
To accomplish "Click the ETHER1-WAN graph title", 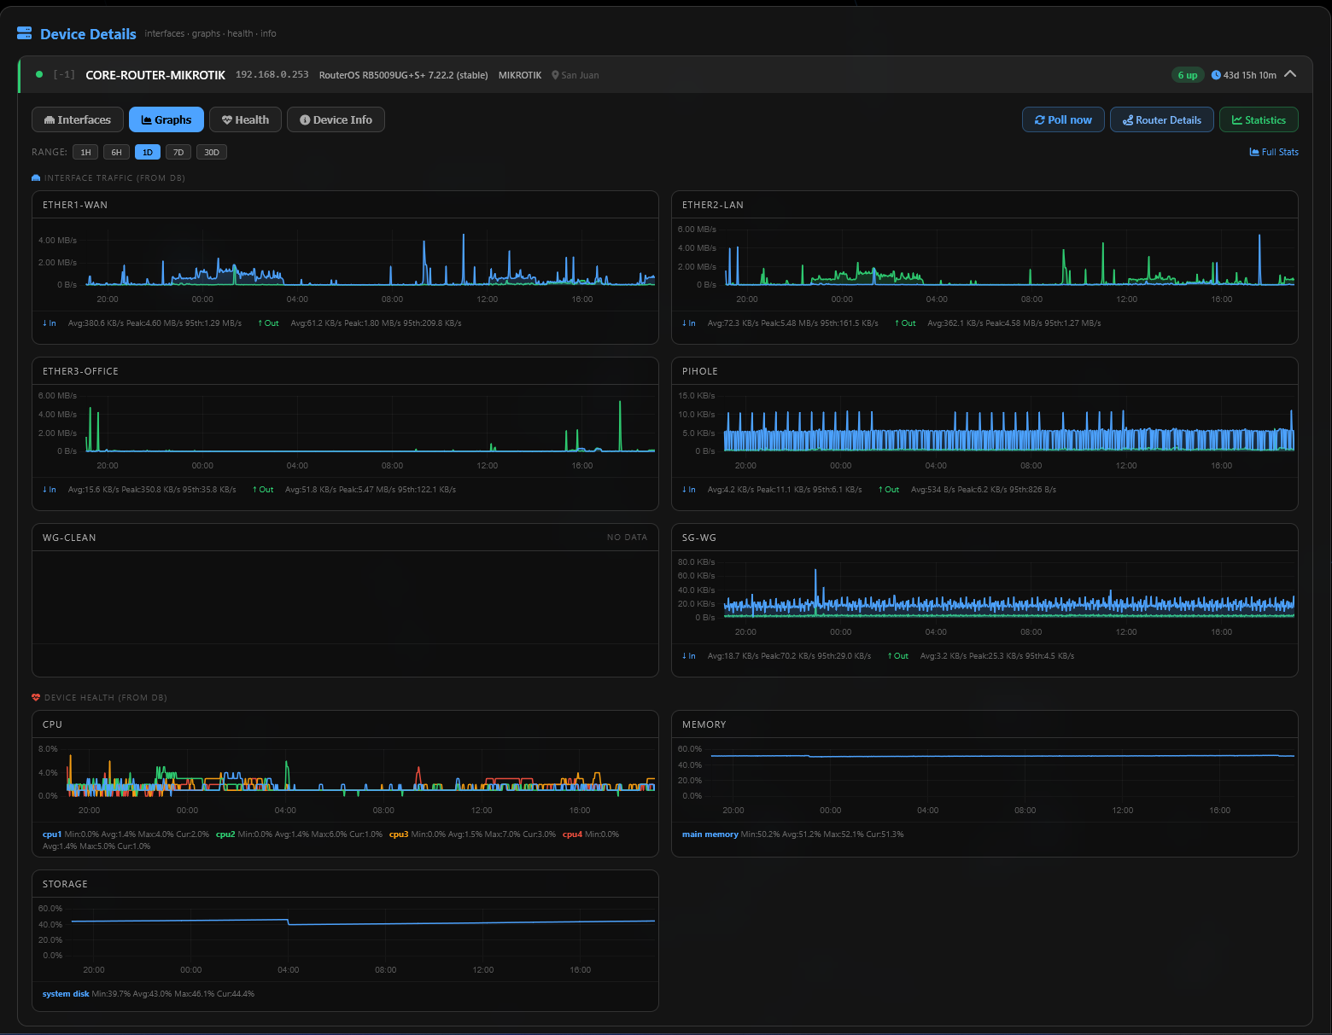I will (75, 205).
